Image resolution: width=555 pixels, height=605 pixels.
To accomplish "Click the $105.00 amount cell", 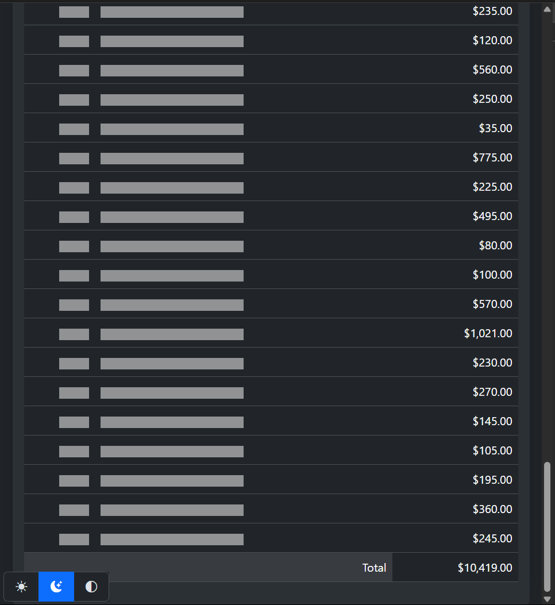I will 492,450.
